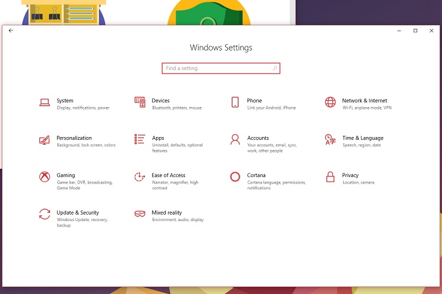
Task: Click 'Link your Android, iPhone' description
Action: tap(272, 108)
